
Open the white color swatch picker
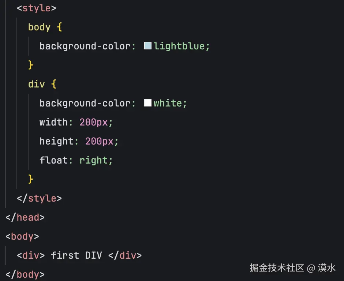[147, 103]
